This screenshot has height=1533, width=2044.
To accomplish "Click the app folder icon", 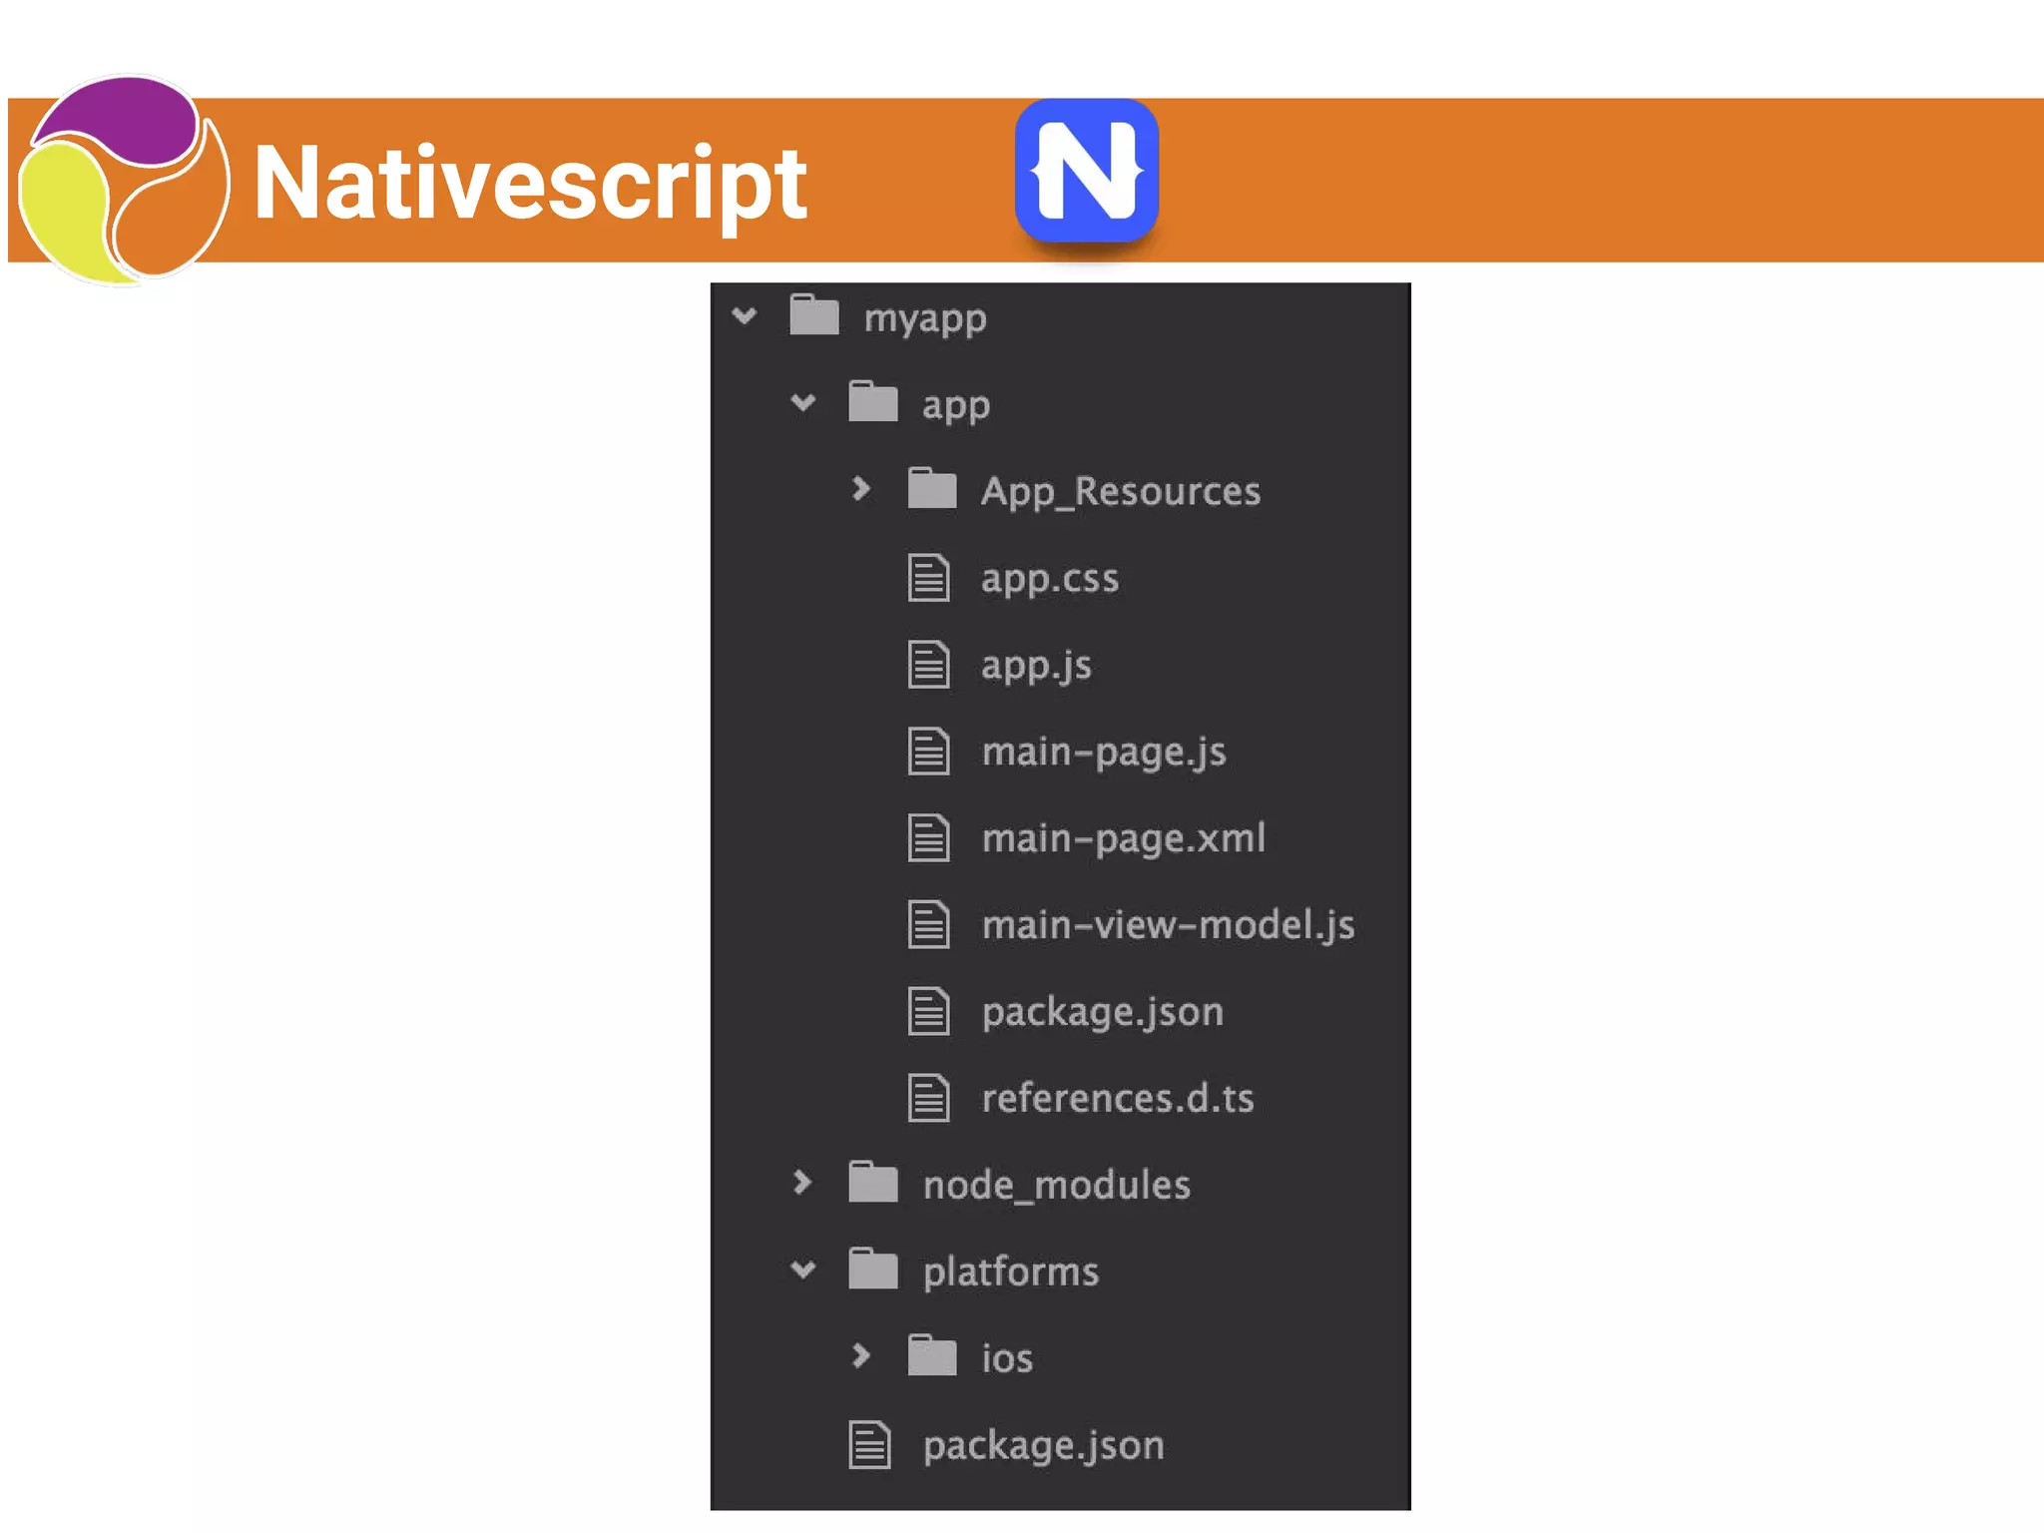I will (873, 401).
